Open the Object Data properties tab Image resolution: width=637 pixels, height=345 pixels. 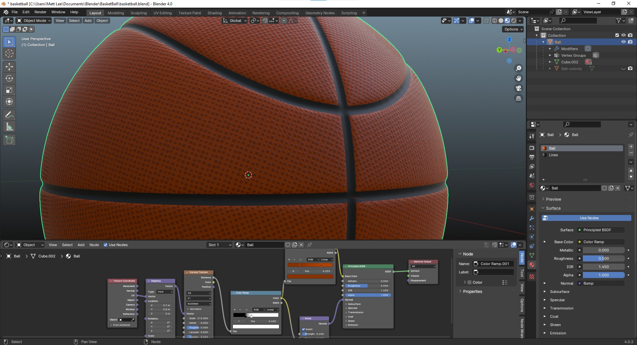(x=532, y=255)
